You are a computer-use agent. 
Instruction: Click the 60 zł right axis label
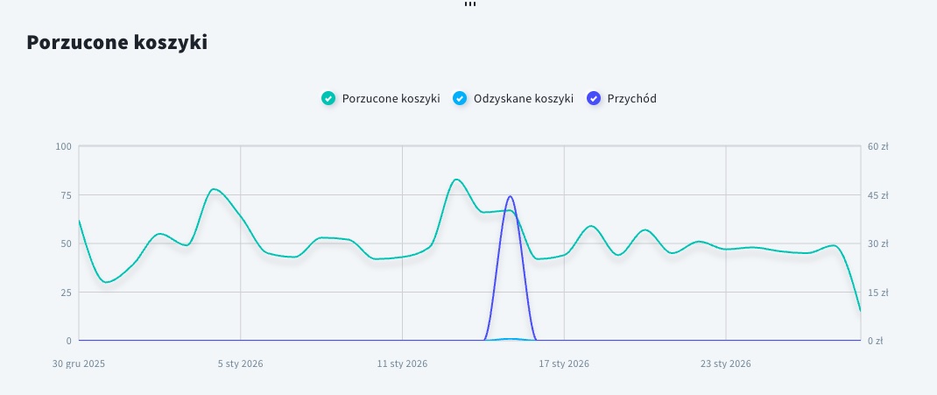tap(878, 146)
